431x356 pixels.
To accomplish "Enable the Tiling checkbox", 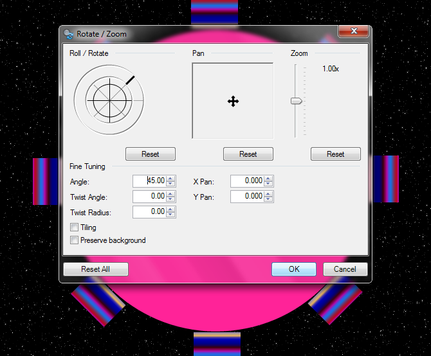I will coord(74,227).
